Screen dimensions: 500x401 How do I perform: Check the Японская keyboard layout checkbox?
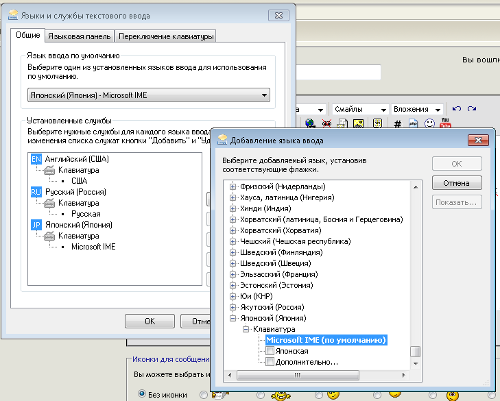270,351
